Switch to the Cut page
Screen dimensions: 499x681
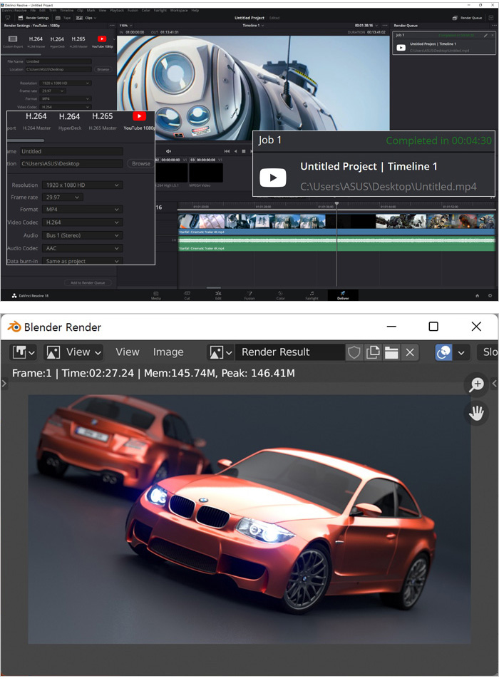coord(187,295)
